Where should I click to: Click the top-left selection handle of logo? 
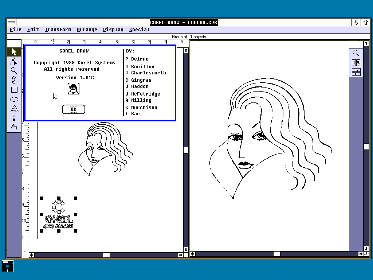click(42, 198)
